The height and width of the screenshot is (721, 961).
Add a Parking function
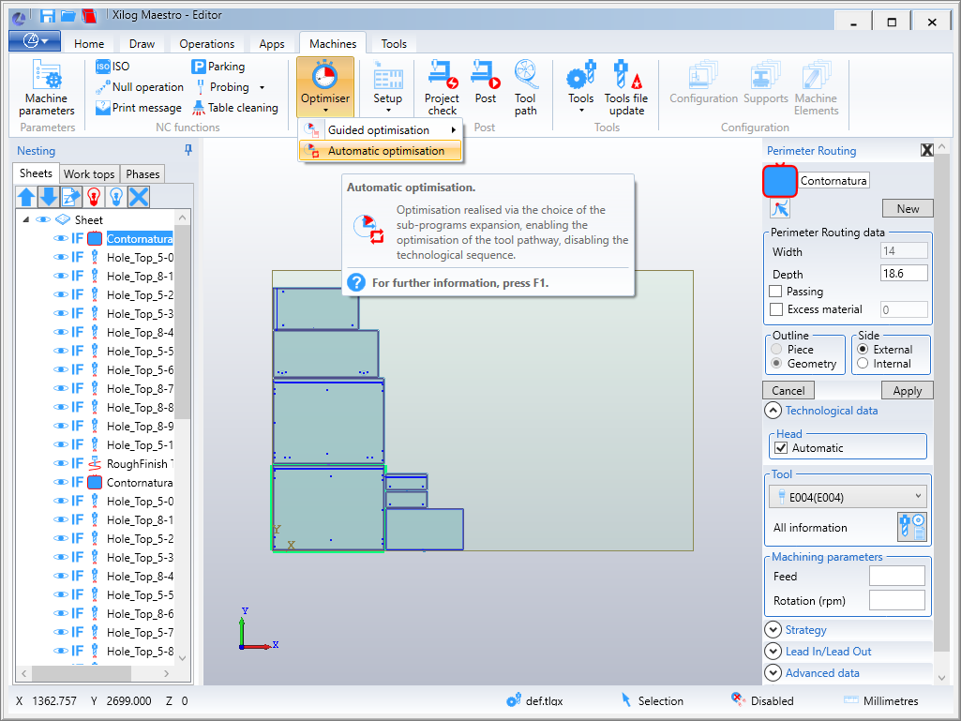tap(218, 67)
